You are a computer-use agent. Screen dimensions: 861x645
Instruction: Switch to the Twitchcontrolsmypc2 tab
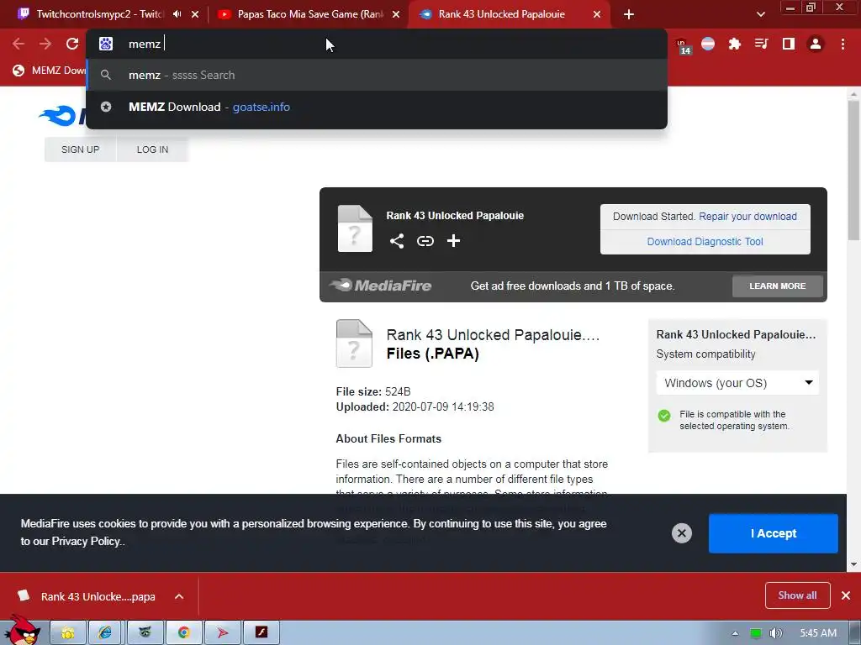point(99,14)
